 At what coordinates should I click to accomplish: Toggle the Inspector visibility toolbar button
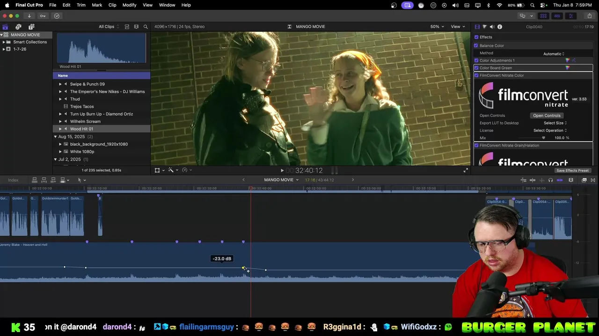(570, 16)
